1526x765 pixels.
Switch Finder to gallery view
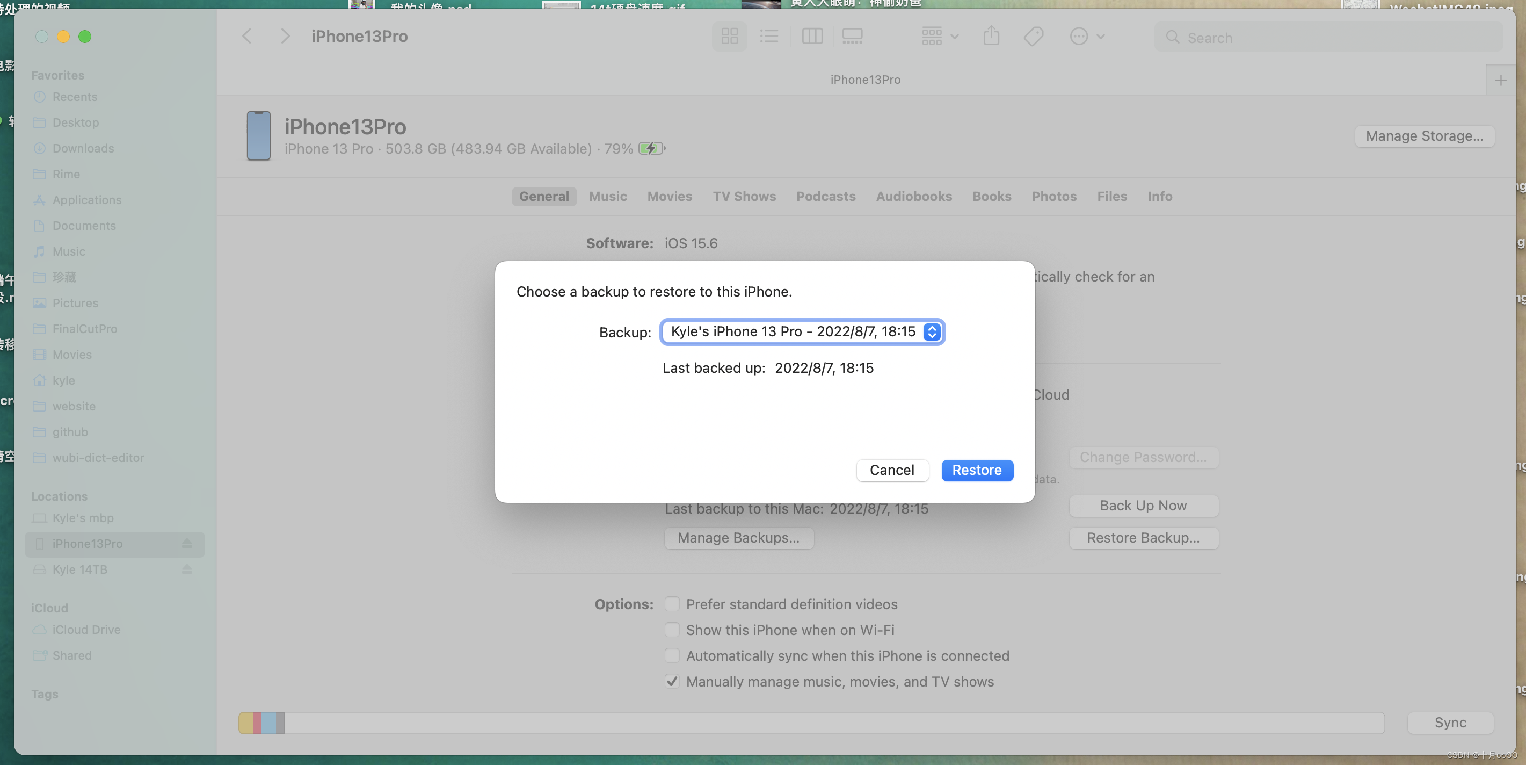(x=852, y=37)
